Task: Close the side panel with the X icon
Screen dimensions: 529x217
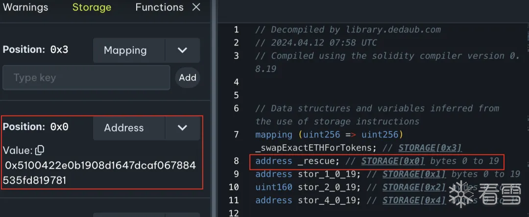Action: tap(196, 7)
